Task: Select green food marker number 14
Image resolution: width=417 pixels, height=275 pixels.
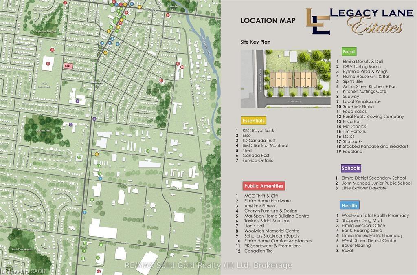Action: coord(92,200)
